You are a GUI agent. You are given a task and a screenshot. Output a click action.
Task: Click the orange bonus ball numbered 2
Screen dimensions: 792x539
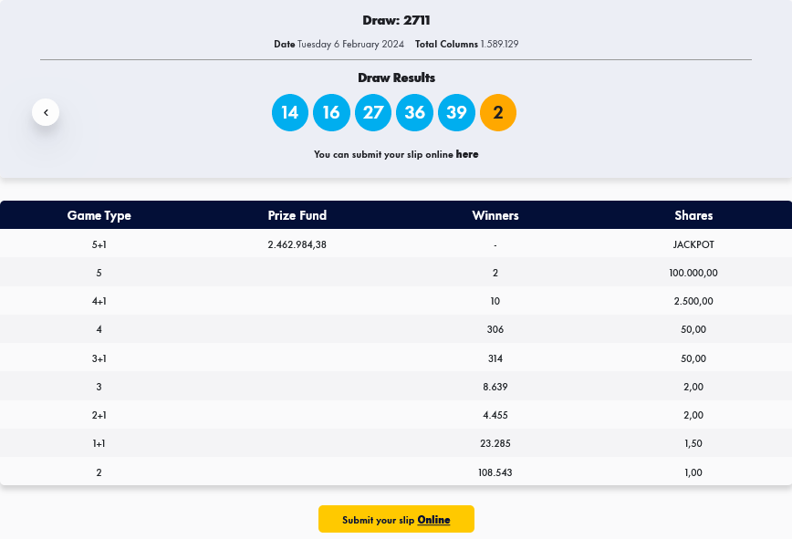coord(498,113)
